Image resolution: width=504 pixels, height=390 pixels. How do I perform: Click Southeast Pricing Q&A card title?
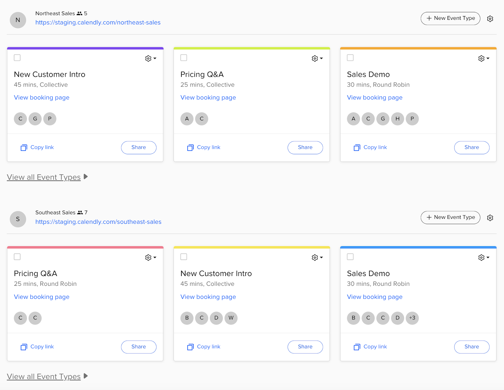(36, 274)
